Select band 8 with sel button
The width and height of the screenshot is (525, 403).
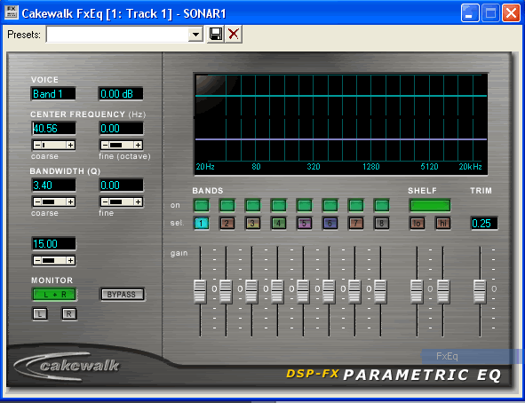coord(382,223)
